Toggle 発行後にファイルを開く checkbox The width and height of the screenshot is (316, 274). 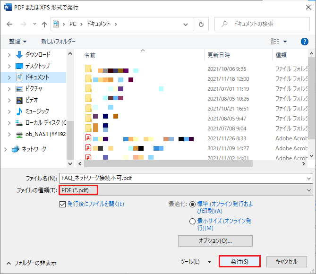point(63,204)
